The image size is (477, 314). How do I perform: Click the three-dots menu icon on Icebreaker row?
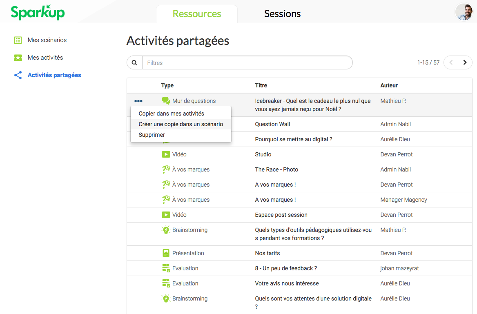138,101
